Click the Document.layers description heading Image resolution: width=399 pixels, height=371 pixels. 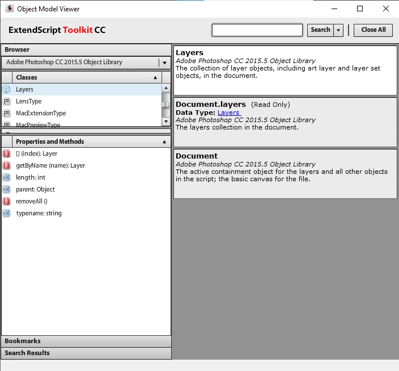pos(211,105)
